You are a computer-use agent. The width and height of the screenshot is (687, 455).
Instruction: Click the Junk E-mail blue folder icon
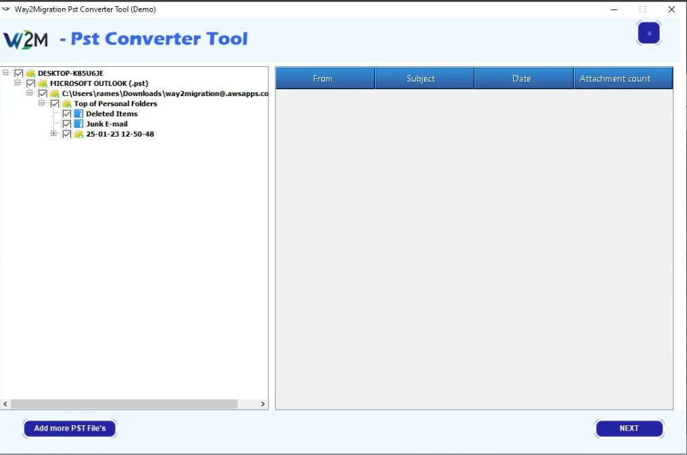pyautogui.click(x=78, y=124)
